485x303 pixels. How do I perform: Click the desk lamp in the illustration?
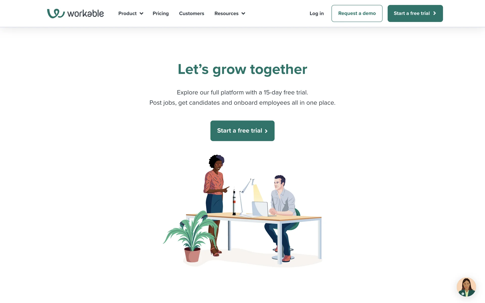coord(246,197)
